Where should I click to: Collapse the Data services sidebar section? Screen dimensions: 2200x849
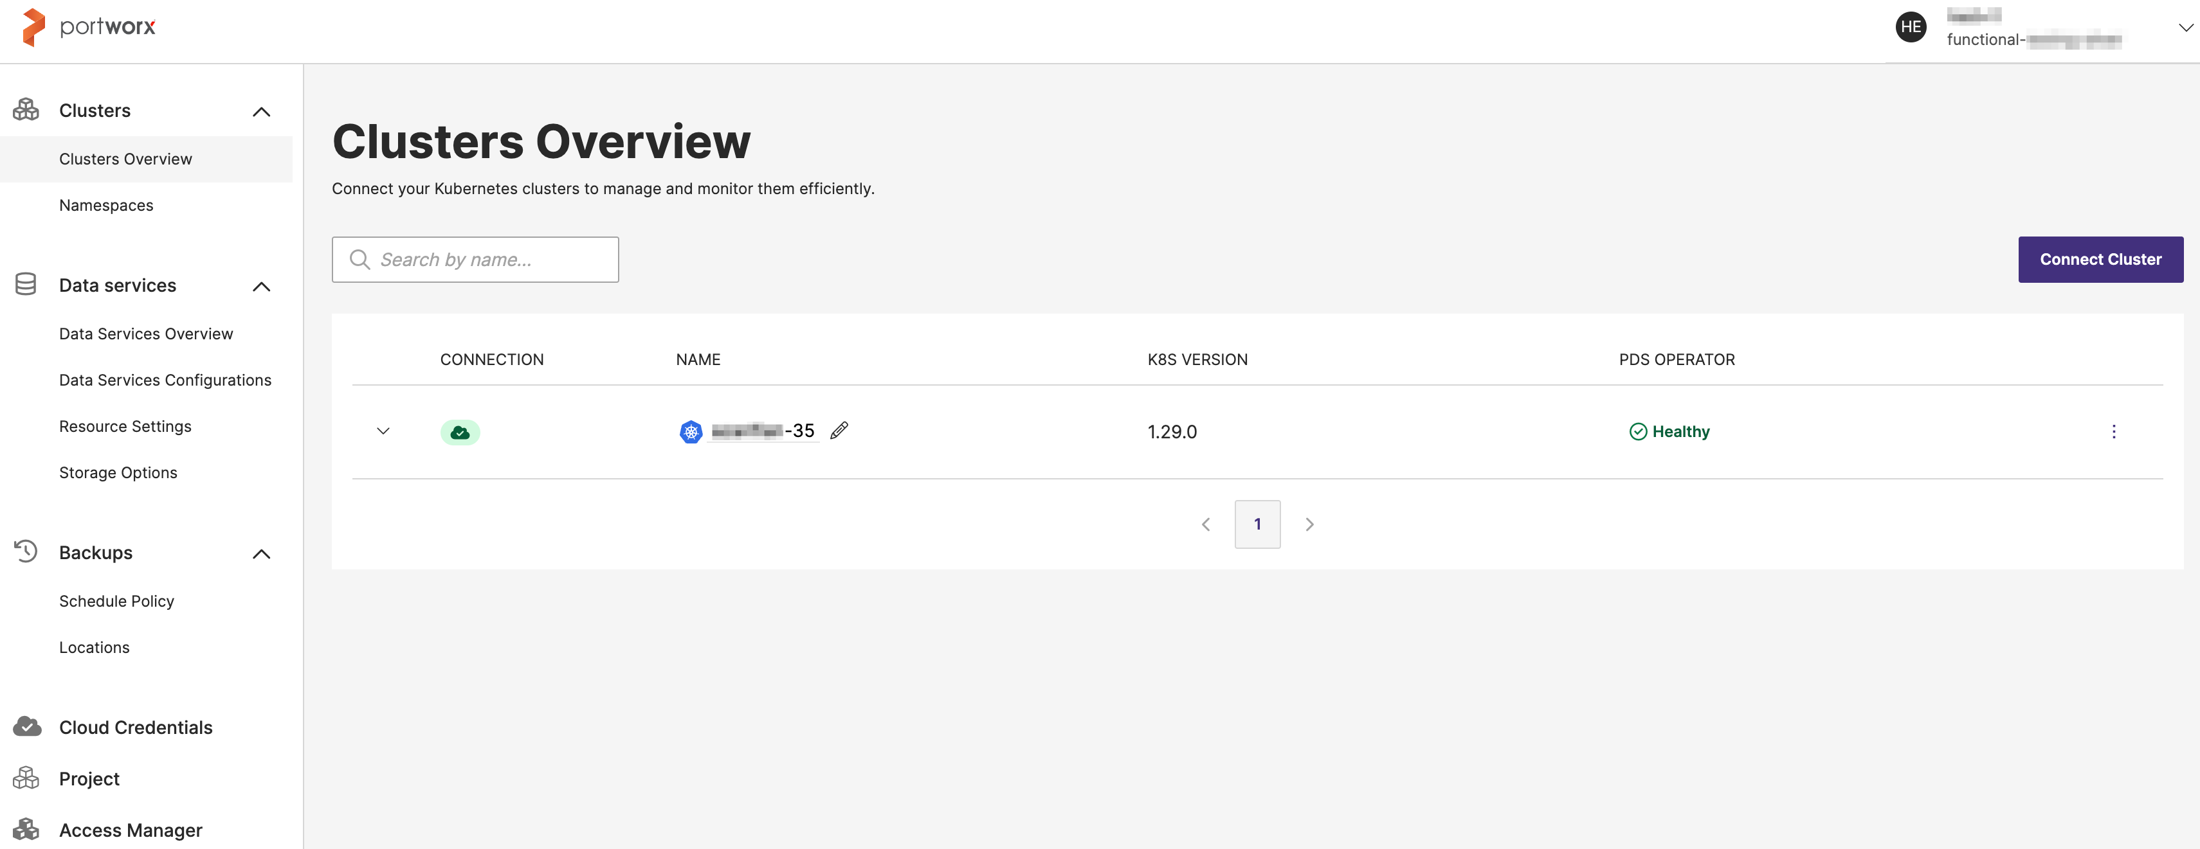[261, 287]
